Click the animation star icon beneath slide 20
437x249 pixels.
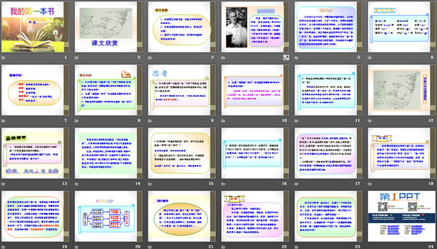coord(77,246)
